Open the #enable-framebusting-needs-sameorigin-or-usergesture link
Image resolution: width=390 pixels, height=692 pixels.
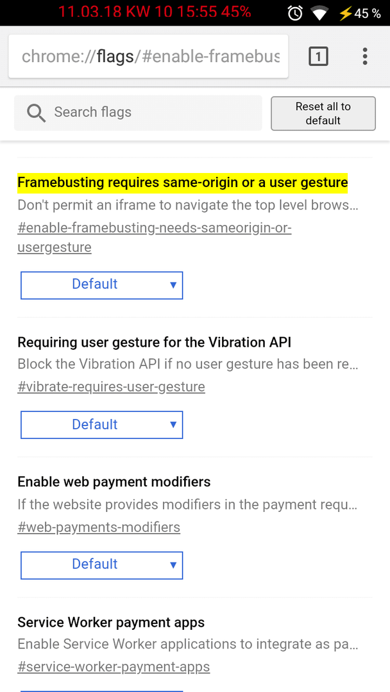(x=155, y=238)
